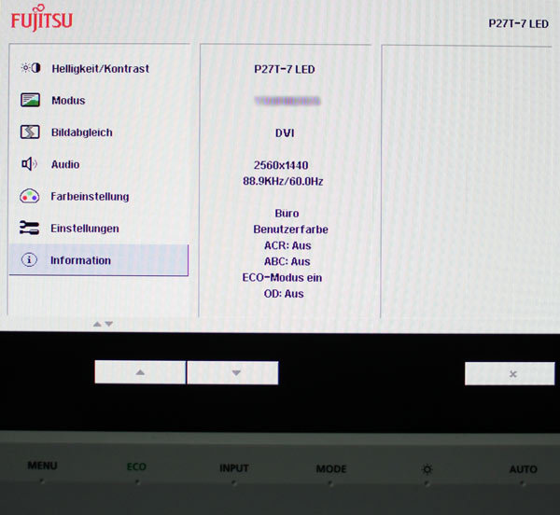560x515 pixels.
Task: Click the on-screen up arrow button
Action: tap(140, 372)
